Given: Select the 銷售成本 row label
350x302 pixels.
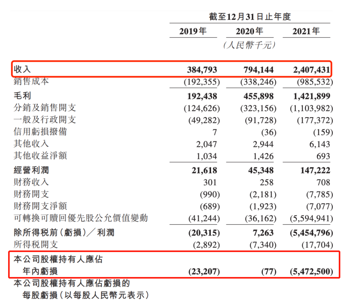Looking at the screenshot, I should [31, 82].
